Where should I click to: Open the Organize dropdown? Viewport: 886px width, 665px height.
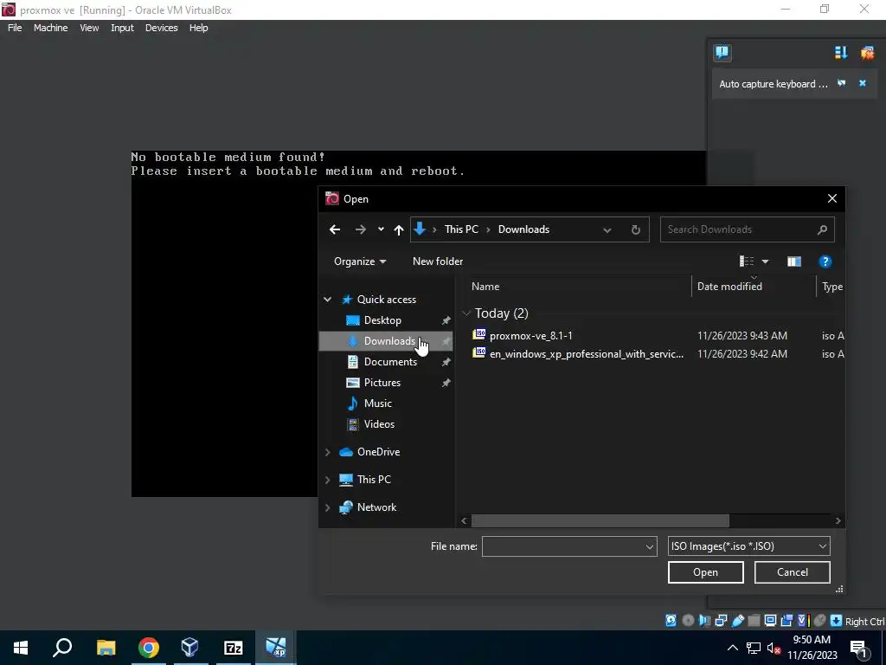(x=360, y=261)
